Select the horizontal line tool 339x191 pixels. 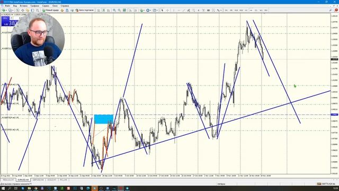coord(179,10)
